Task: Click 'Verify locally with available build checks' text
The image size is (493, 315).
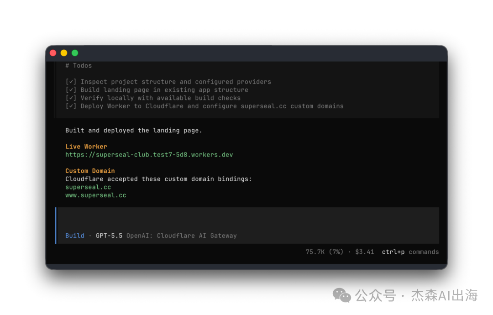Action: tap(160, 98)
